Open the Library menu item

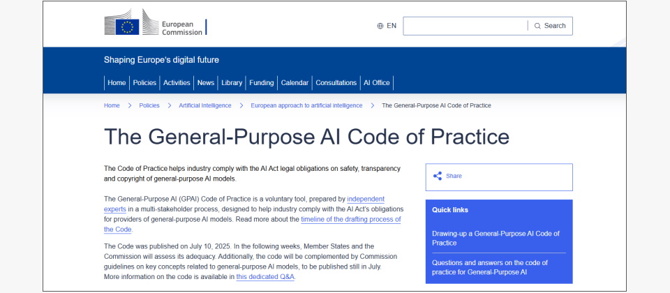232,83
